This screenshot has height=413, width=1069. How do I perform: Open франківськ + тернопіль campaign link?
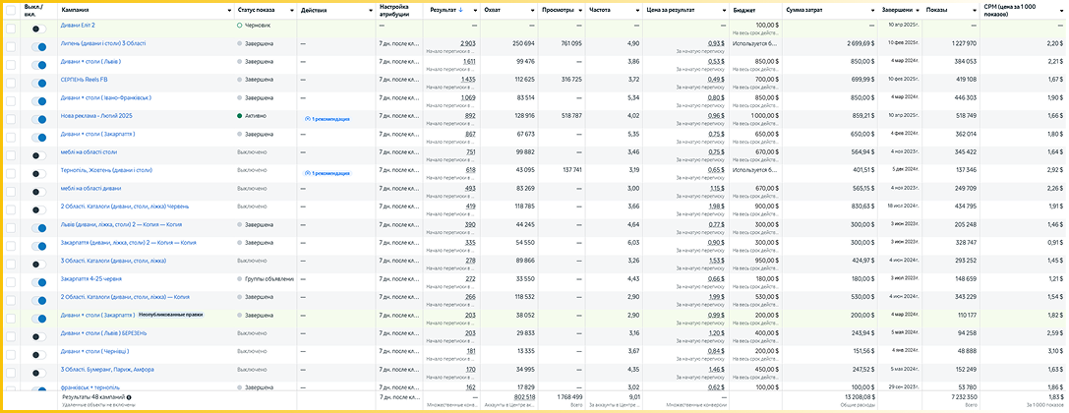(x=90, y=387)
